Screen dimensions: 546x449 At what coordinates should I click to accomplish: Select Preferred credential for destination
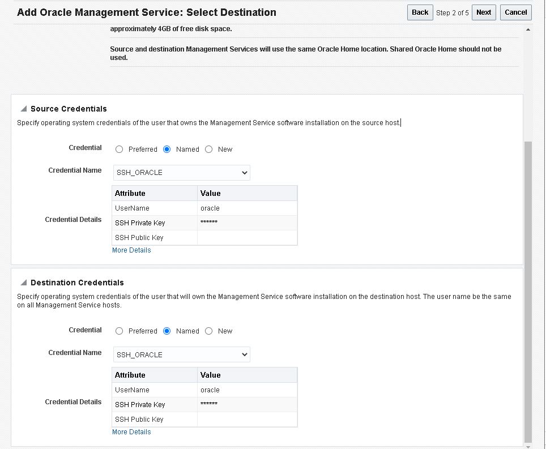tap(119, 331)
